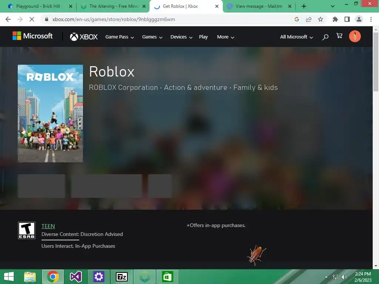The image size is (379, 284).
Task: Expand the Games menu
Action: coord(152,37)
